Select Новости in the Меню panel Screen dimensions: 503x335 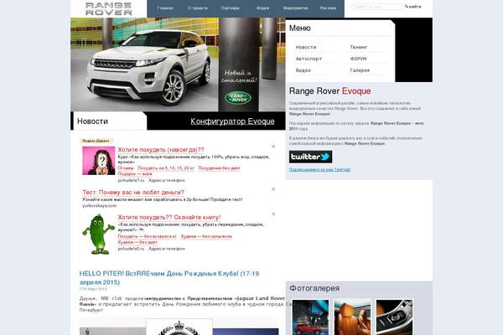coord(306,47)
